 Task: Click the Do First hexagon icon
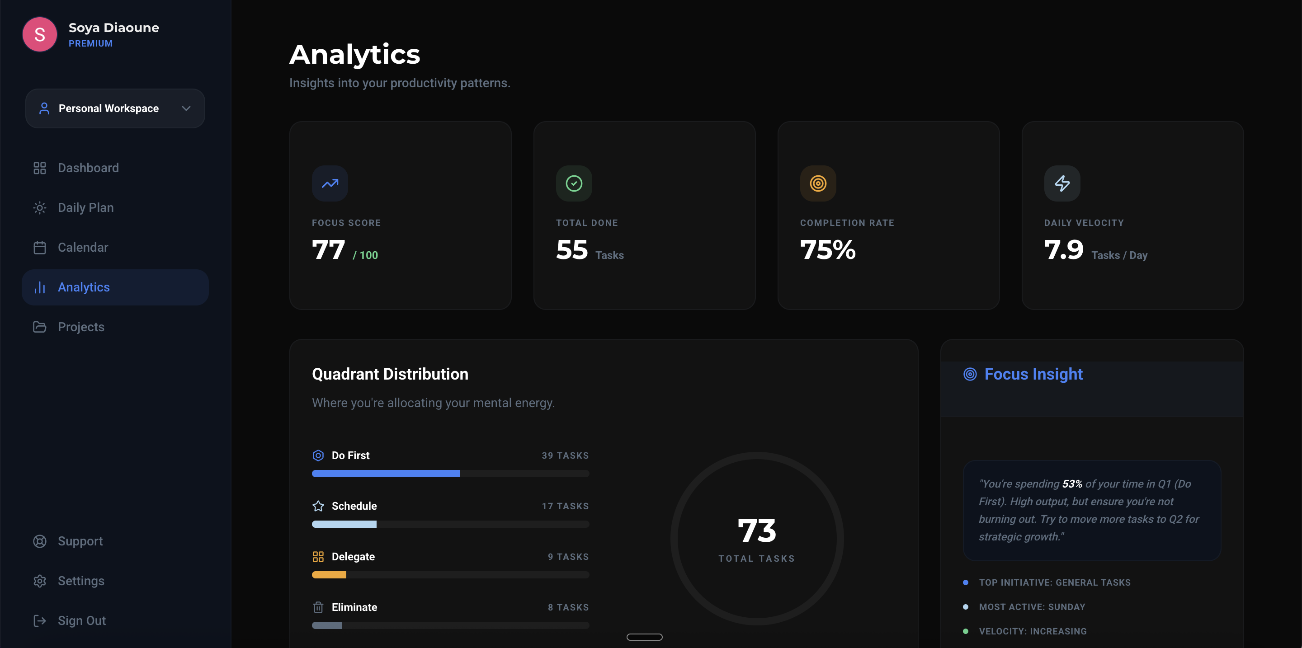[x=318, y=455]
